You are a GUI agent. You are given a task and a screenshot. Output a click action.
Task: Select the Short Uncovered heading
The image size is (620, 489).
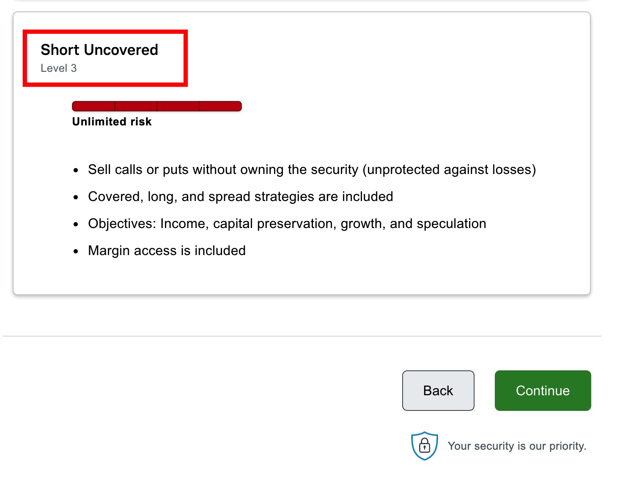pos(99,50)
